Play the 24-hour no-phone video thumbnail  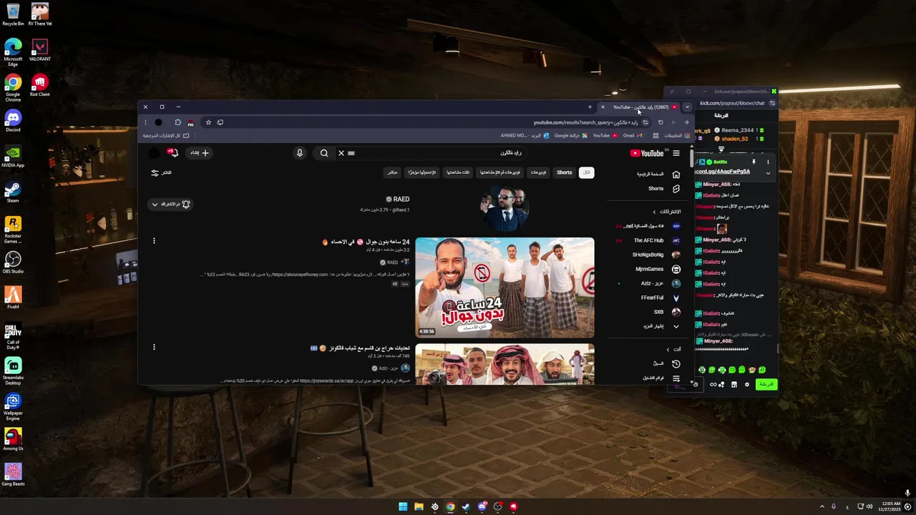coord(505,288)
